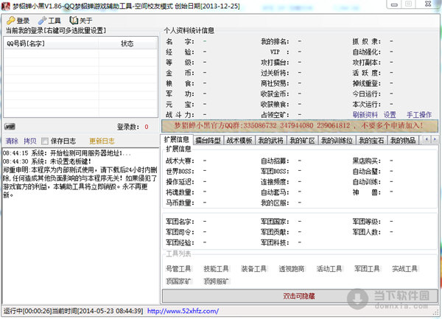Click the 运行中 status bar time text
The image size is (442, 319).
point(73,311)
